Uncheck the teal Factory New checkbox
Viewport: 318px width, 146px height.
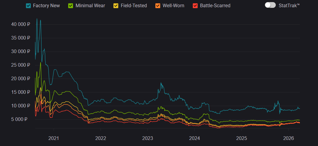pos(28,6)
